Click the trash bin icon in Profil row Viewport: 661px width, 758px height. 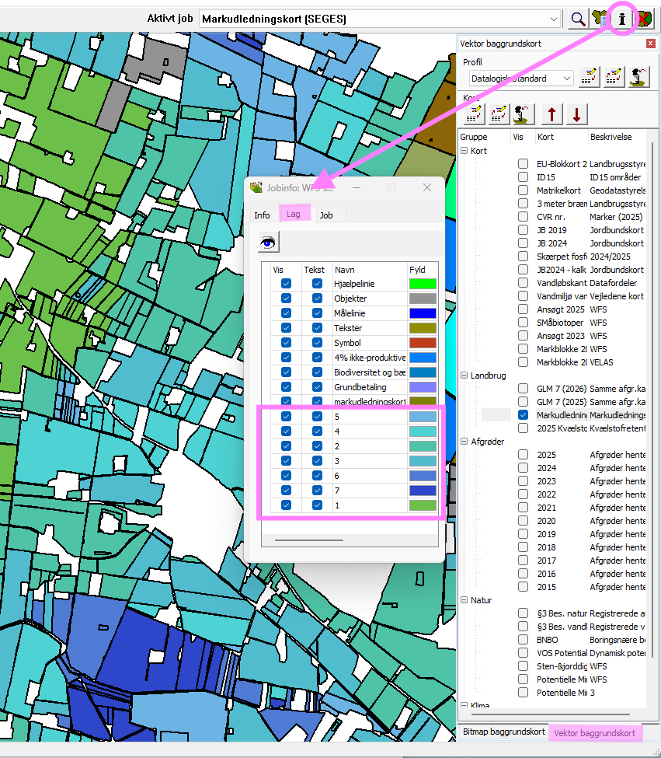tap(638, 78)
